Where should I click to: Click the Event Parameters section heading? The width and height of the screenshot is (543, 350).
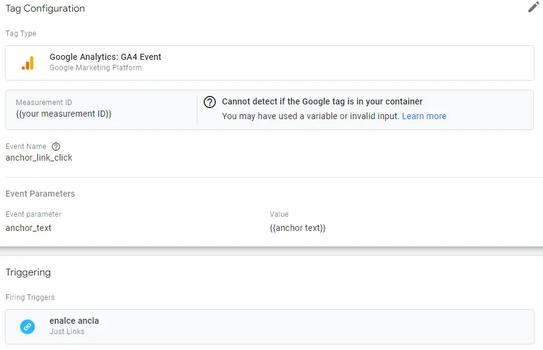click(x=40, y=194)
